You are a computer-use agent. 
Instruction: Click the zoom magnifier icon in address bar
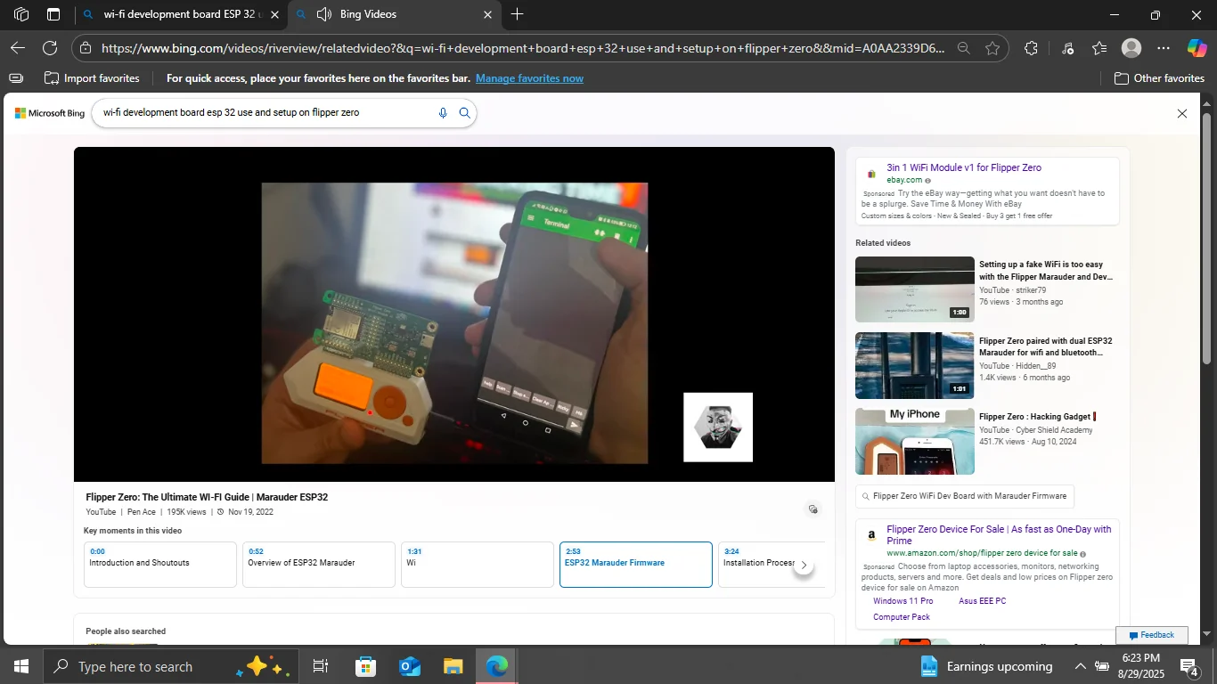[x=963, y=48]
